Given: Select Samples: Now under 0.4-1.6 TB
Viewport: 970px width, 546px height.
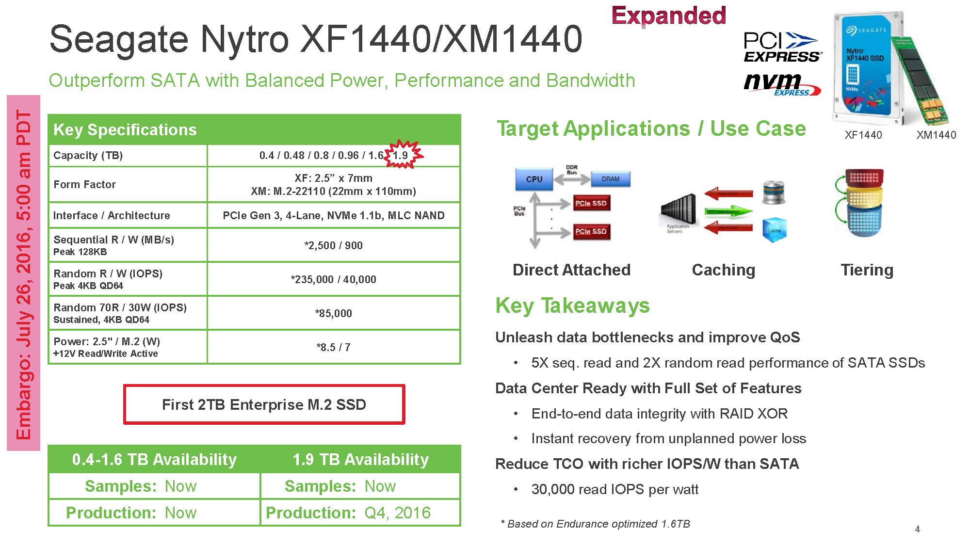Looking at the screenshot, I should tap(141, 486).
